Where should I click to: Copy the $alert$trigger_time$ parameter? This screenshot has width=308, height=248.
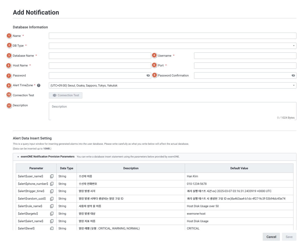[x=52, y=191]
